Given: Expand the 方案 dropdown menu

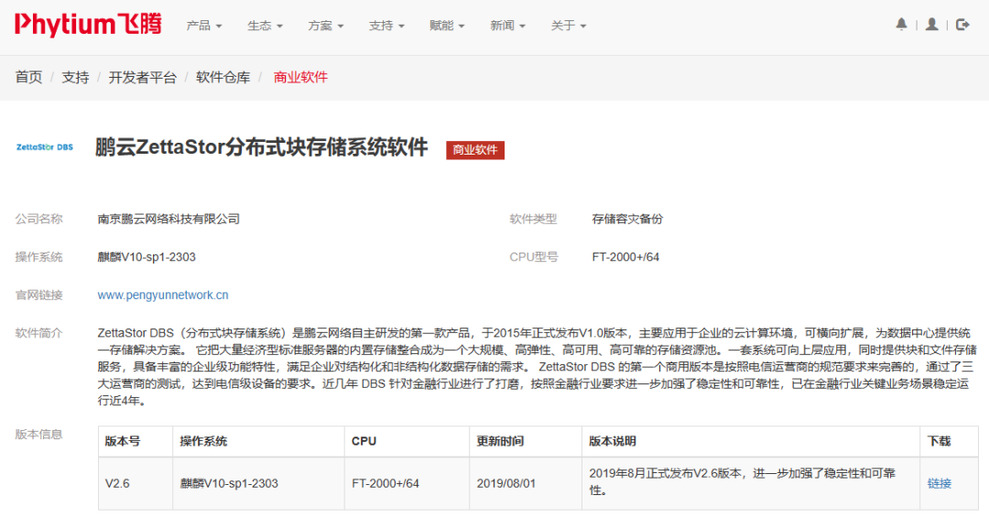Looking at the screenshot, I should click(x=325, y=26).
